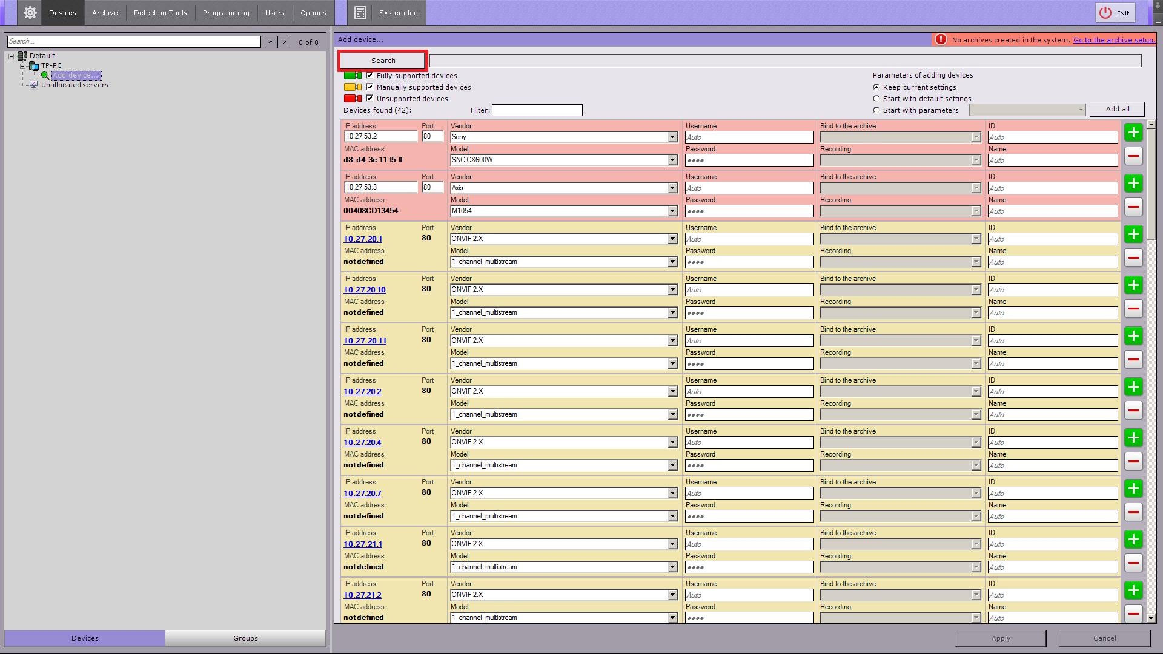The image size is (1163, 654).
Task: Click the System log document icon
Action: click(x=360, y=12)
